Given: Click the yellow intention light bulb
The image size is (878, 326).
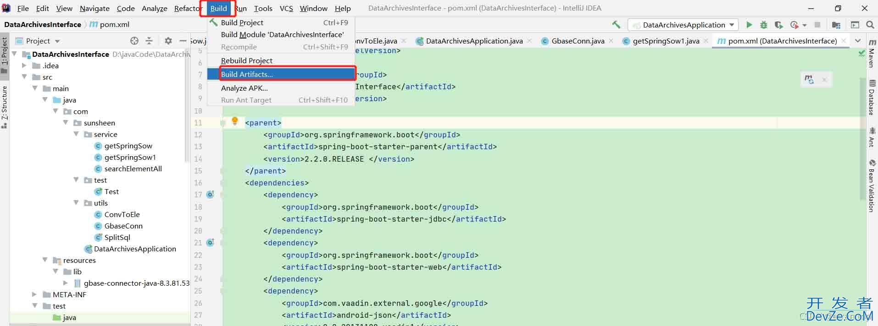Looking at the screenshot, I should coord(235,121).
